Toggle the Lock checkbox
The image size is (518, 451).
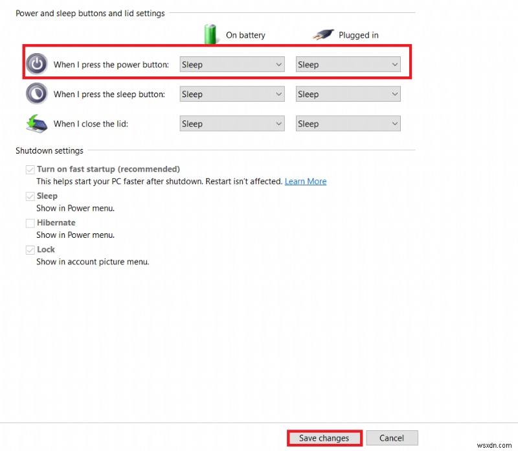pos(30,249)
